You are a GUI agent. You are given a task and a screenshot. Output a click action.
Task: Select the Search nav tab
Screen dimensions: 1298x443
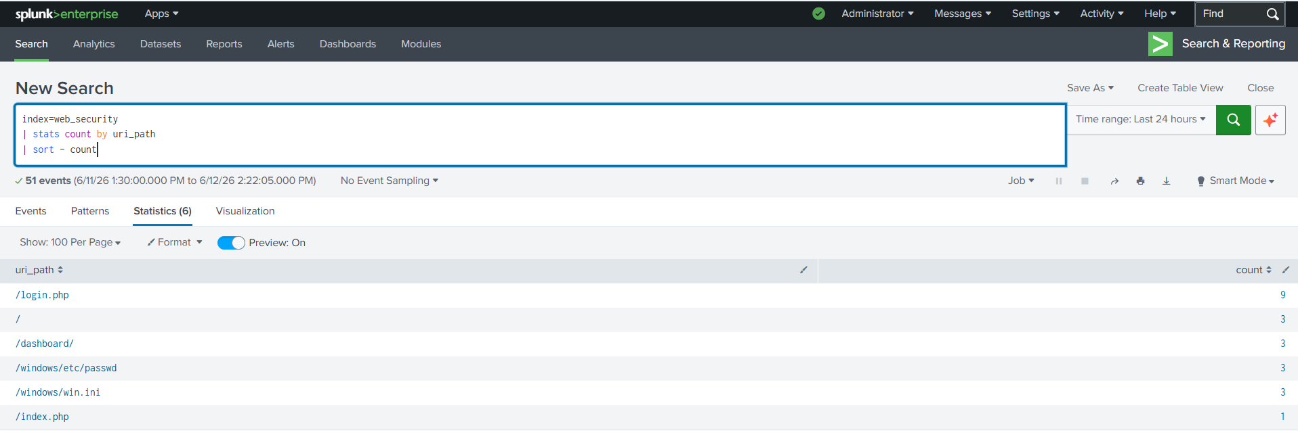click(x=31, y=44)
